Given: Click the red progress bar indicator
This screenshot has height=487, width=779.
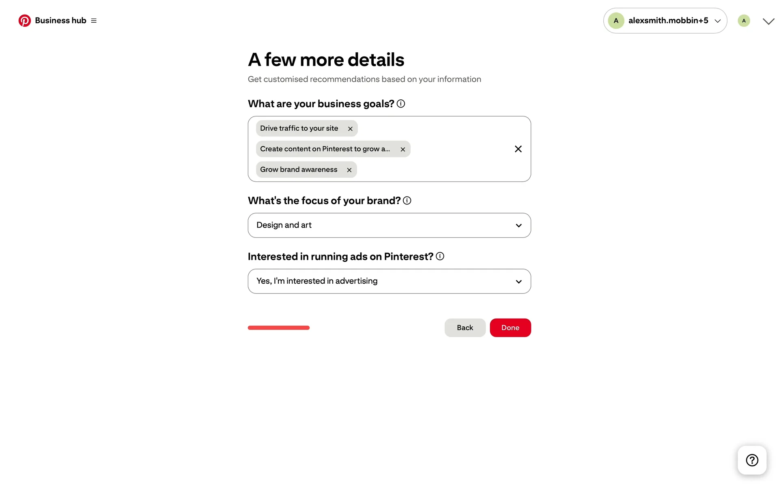Looking at the screenshot, I should [279, 328].
